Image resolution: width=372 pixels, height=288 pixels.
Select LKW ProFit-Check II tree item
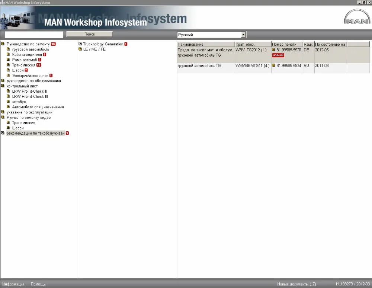29,91
